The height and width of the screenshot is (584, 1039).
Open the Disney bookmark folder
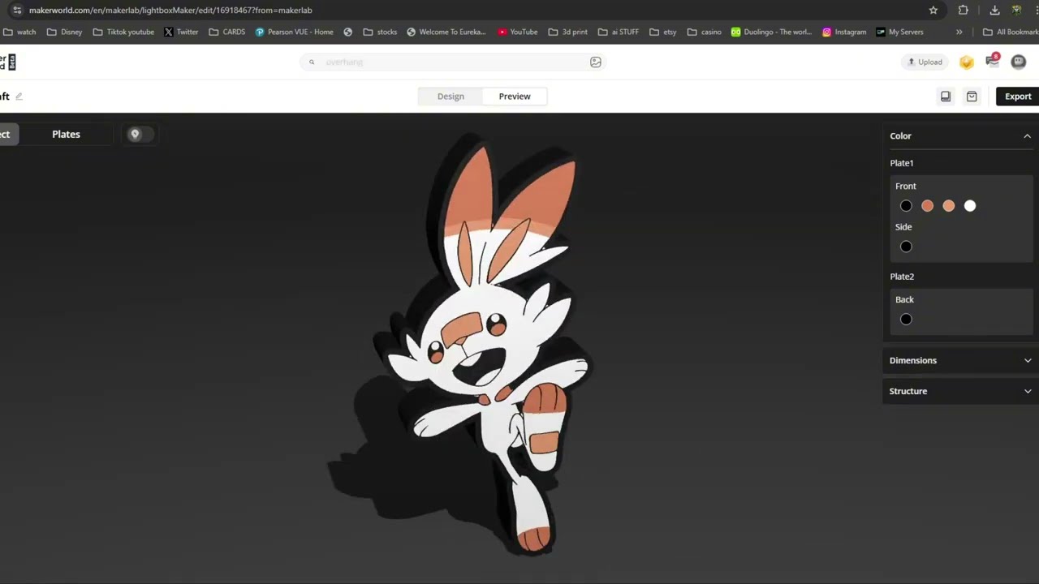click(64, 32)
